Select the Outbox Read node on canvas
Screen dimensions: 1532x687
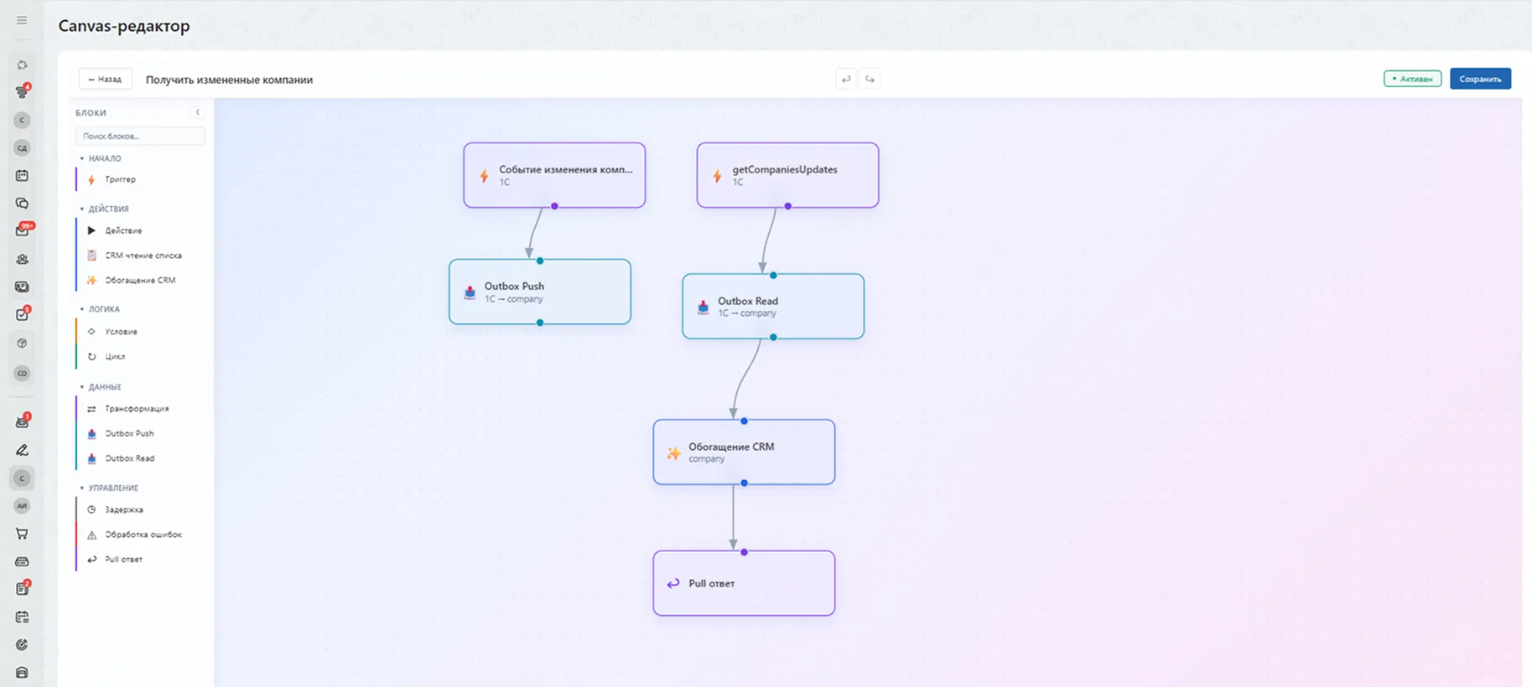click(x=773, y=307)
